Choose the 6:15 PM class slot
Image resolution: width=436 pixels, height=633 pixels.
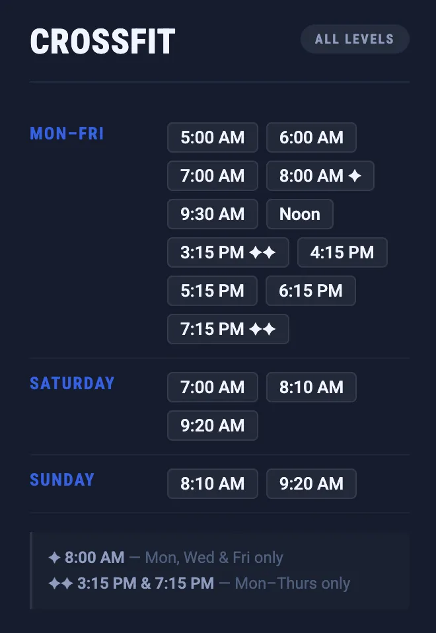310,291
